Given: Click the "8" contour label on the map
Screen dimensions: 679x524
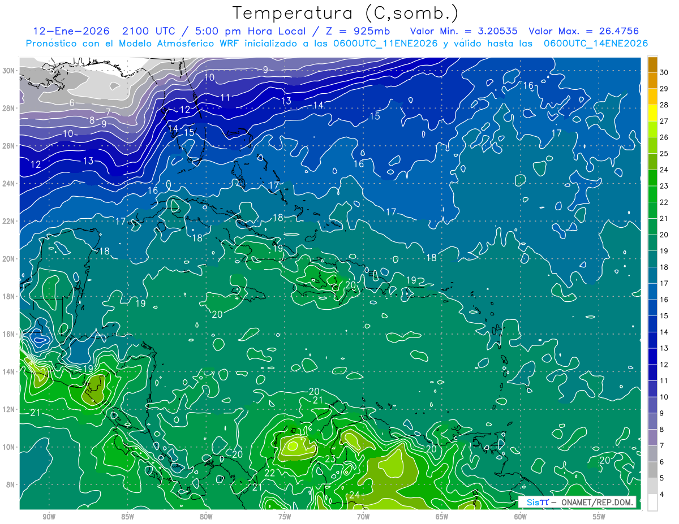Looking at the screenshot, I should point(92,120).
